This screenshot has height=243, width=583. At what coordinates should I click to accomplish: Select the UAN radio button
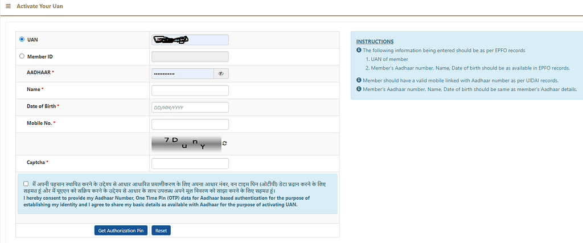(22, 39)
